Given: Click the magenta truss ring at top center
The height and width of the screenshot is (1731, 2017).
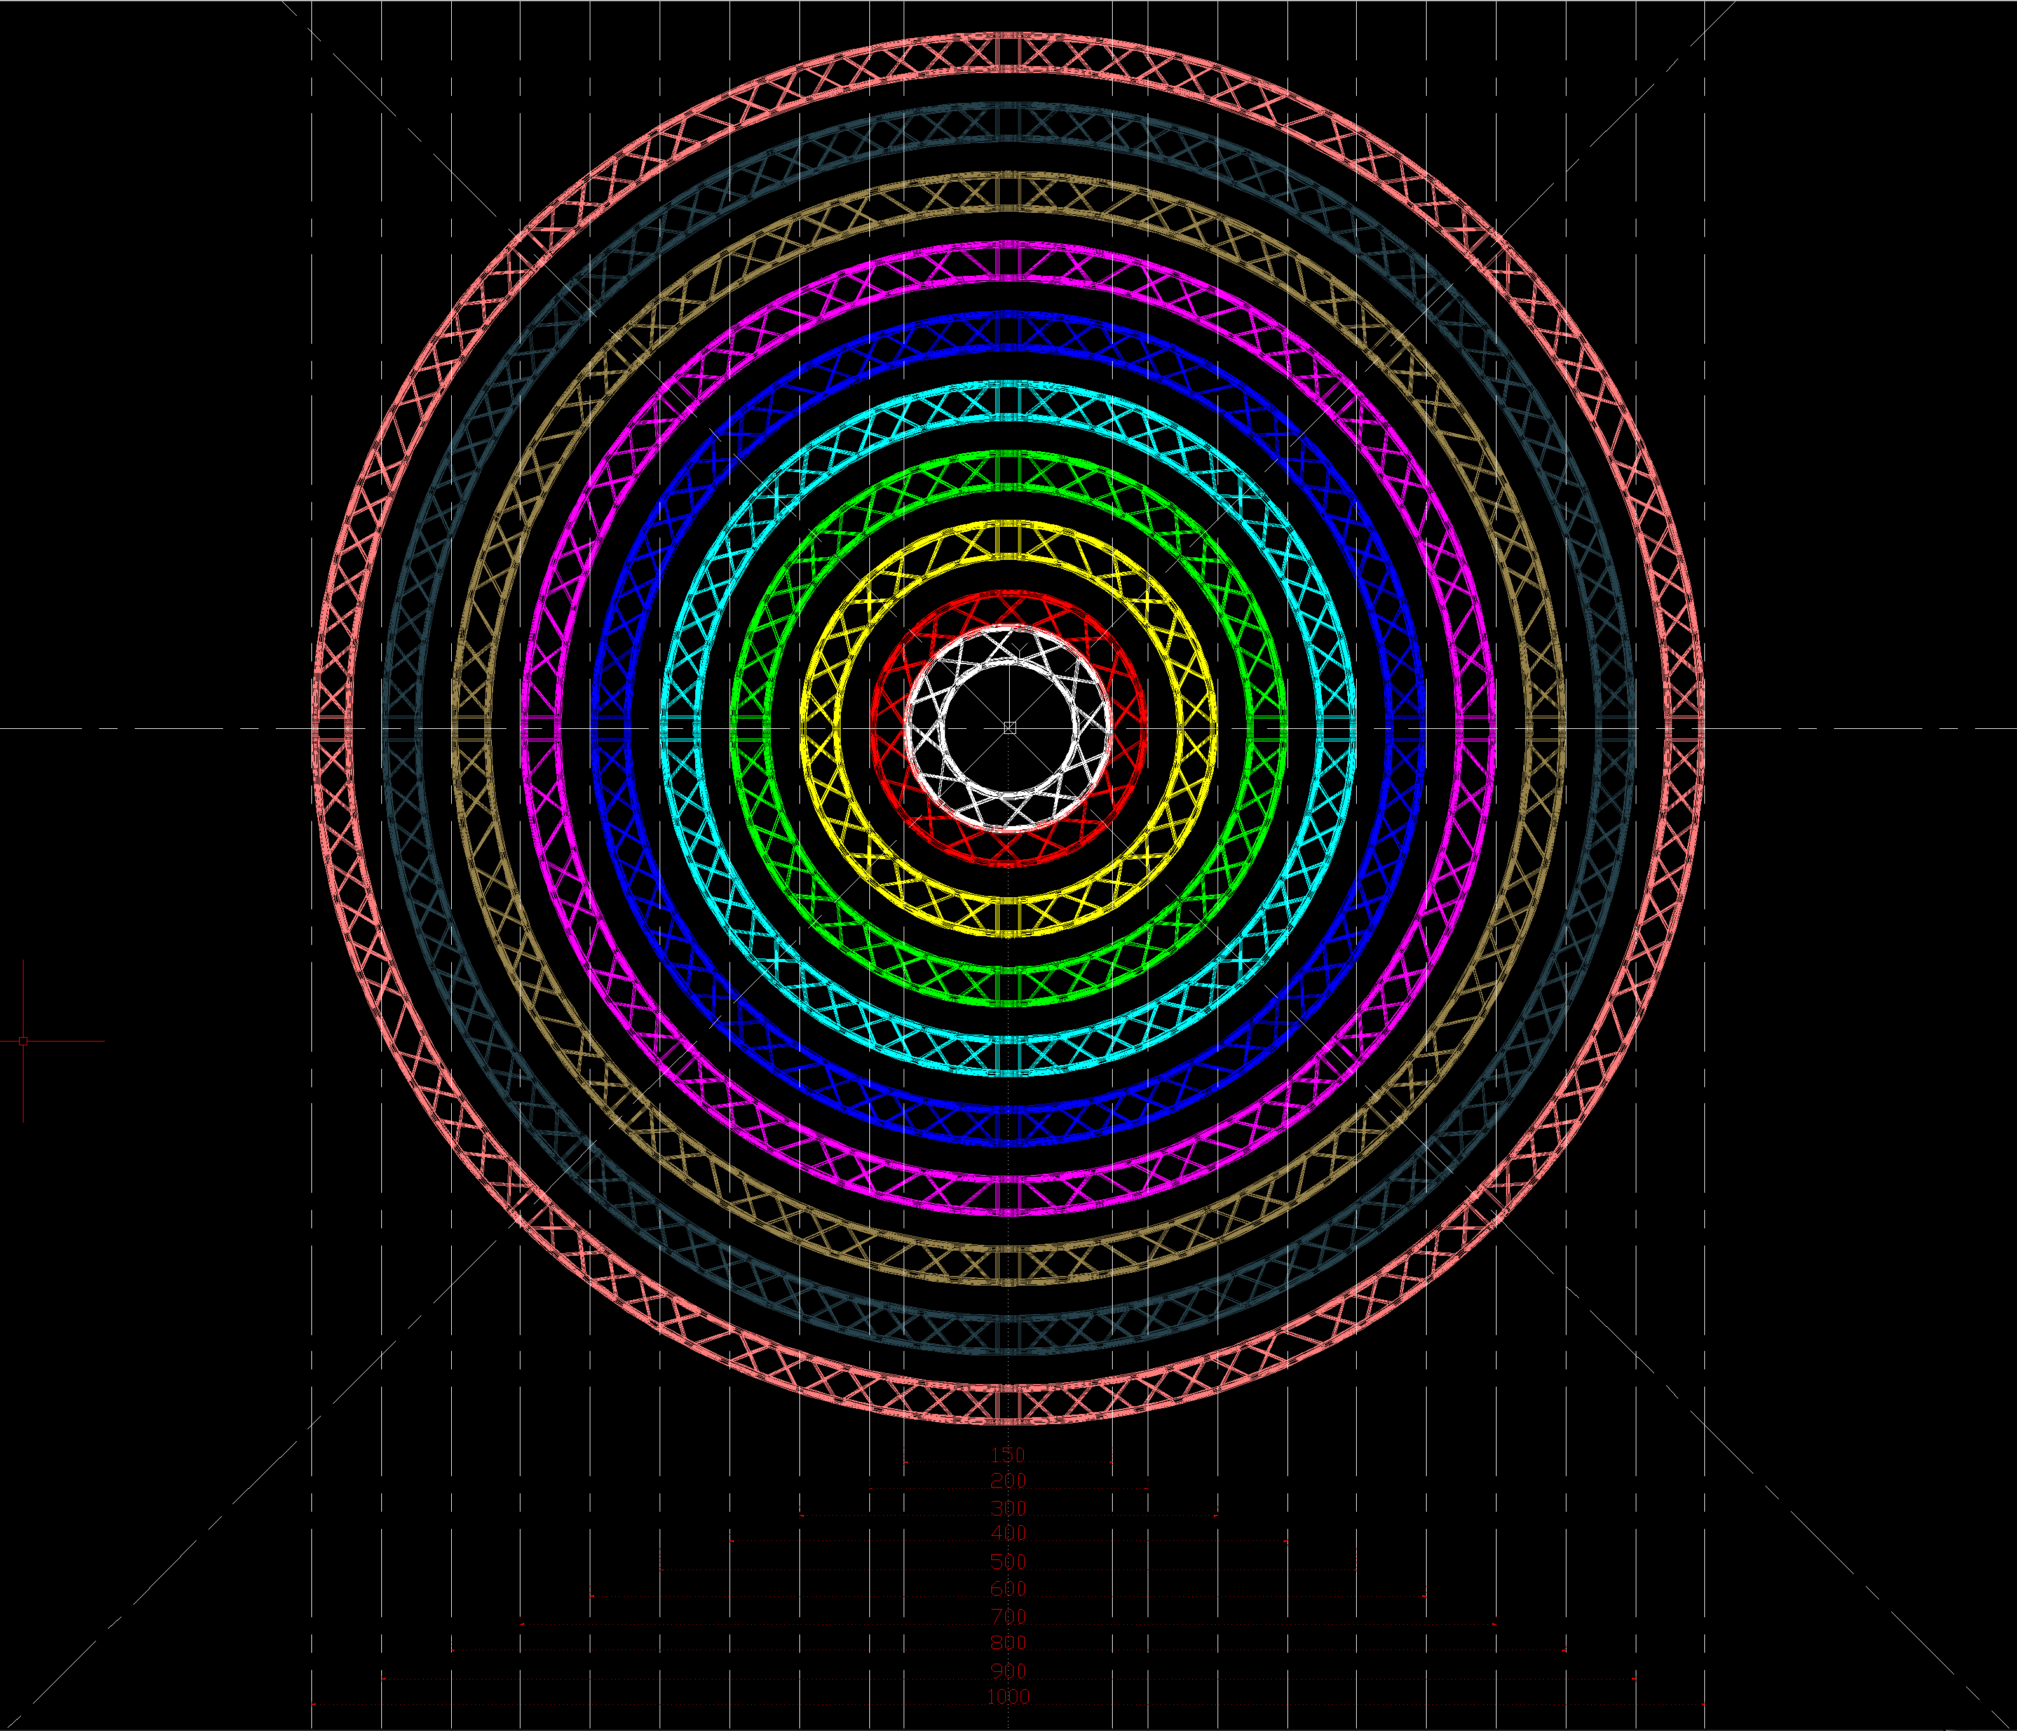Looking at the screenshot, I should coord(1010,261).
